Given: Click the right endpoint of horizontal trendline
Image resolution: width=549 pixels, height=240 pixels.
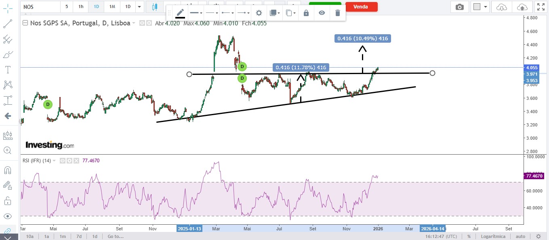Looking at the screenshot, I should pyautogui.click(x=433, y=73).
